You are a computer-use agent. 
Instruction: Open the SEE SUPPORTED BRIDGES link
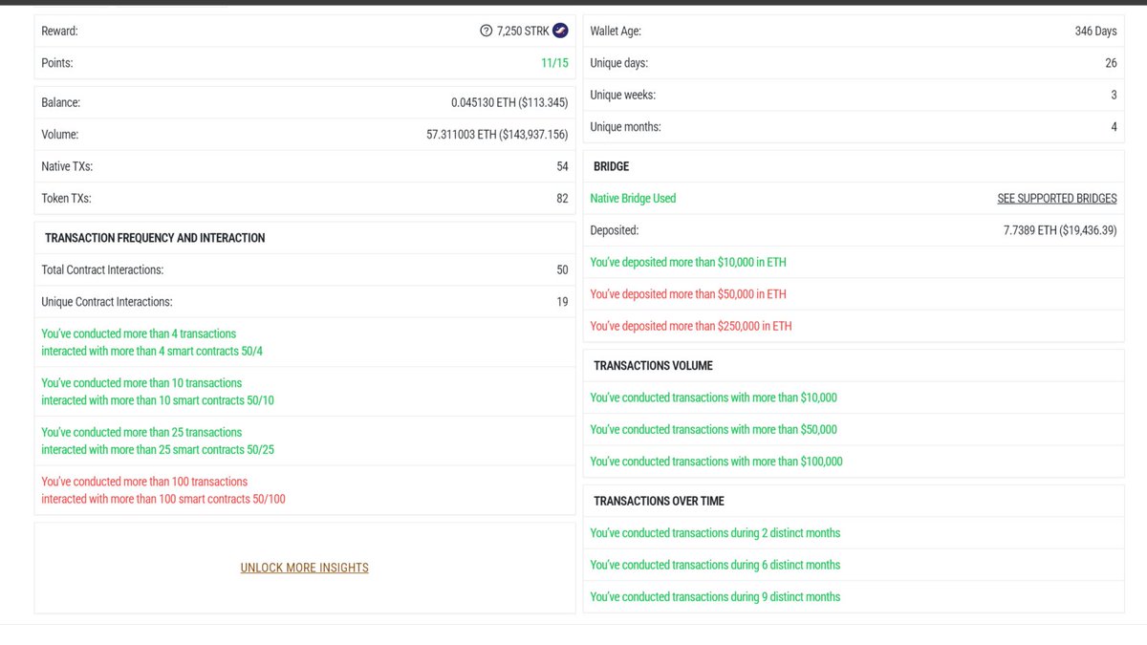(x=1057, y=199)
